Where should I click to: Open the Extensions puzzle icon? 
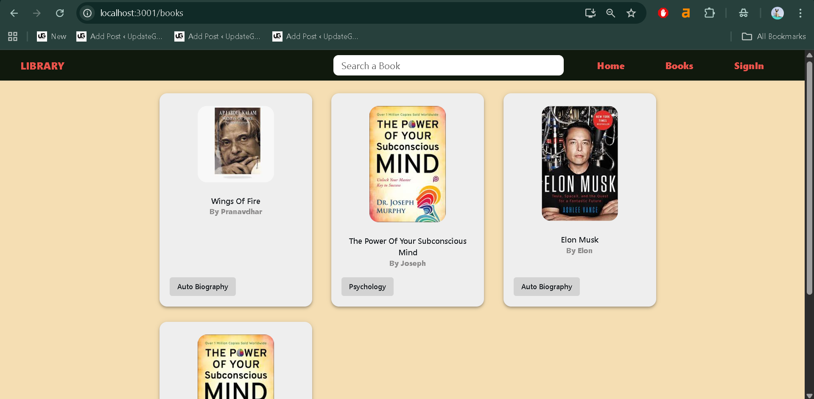tap(709, 13)
